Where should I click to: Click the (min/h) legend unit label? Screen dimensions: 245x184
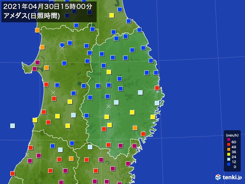coord(232,135)
